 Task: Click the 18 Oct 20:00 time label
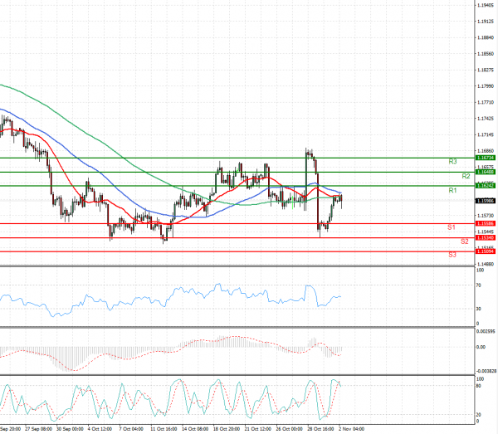click(x=227, y=429)
